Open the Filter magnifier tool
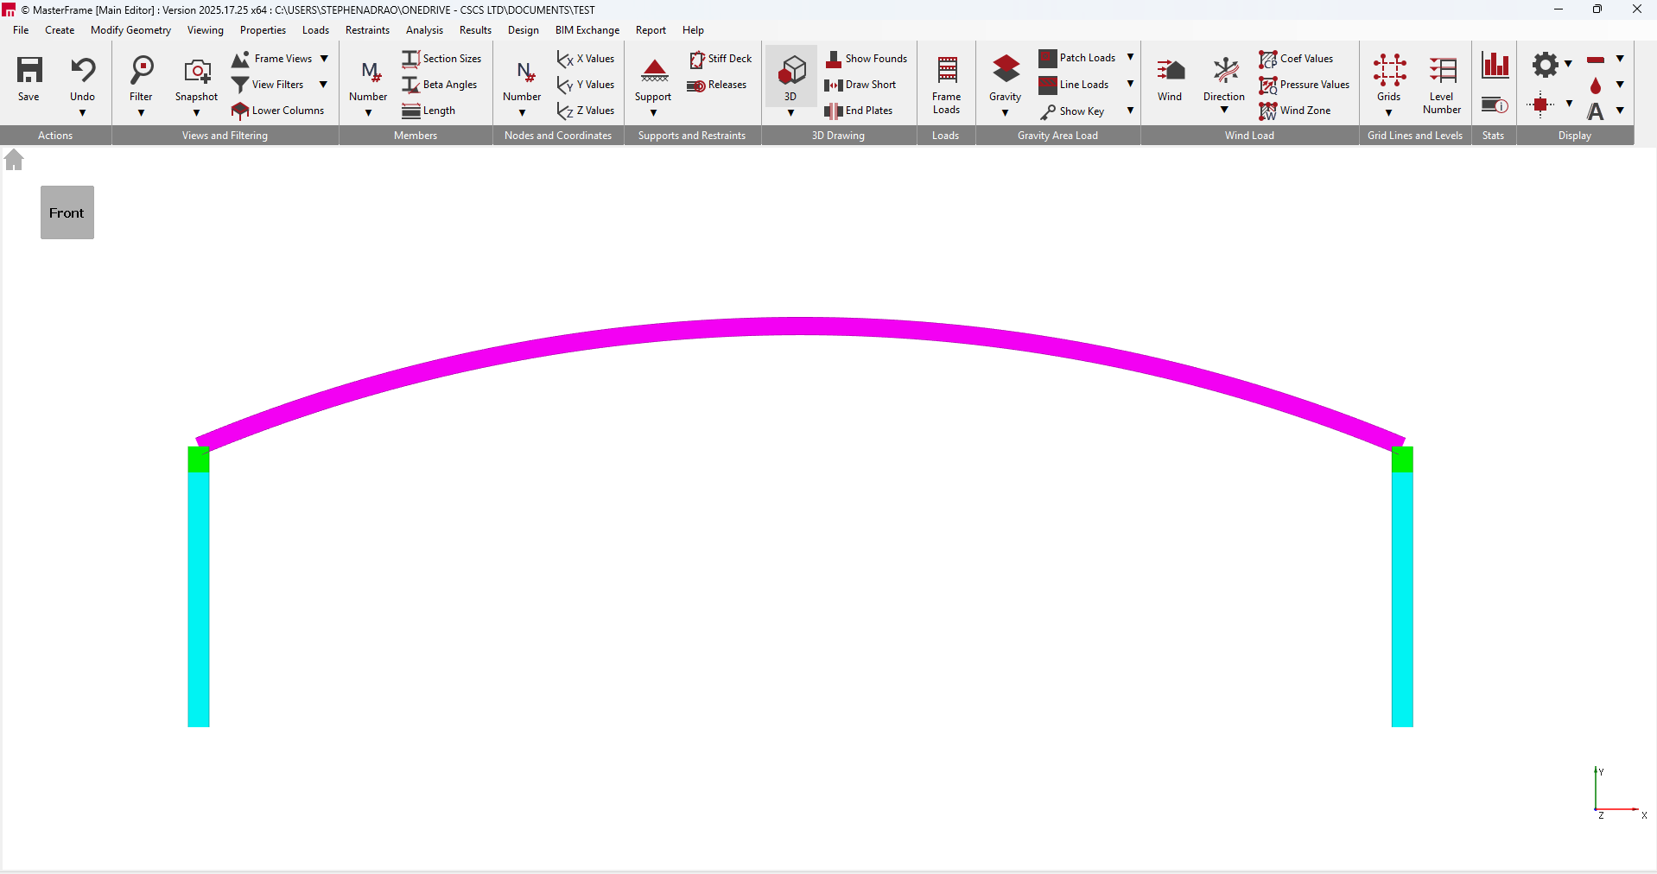Viewport: 1657px width, 874px height. (141, 70)
